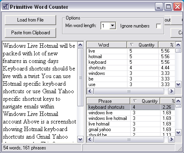Enable the Ignore numbers checkbox
The width and height of the screenshot is (184, 153).
coord(159,26)
